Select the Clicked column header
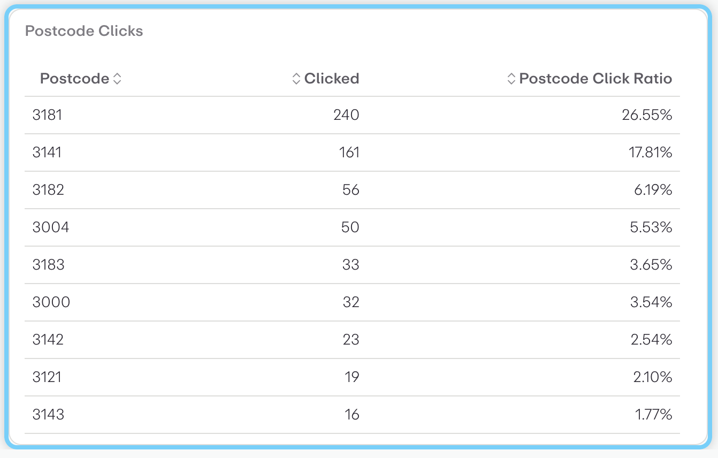The image size is (718, 458). [x=332, y=78]
